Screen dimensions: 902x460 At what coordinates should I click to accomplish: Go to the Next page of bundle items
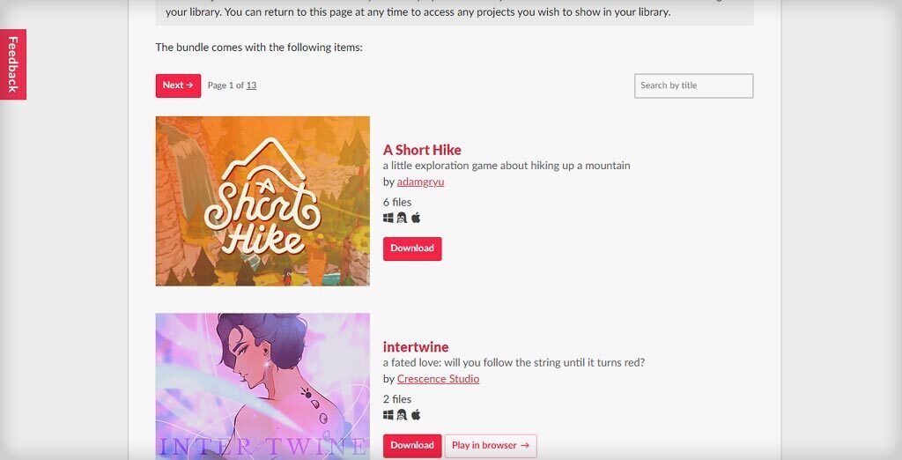(178, 85)
